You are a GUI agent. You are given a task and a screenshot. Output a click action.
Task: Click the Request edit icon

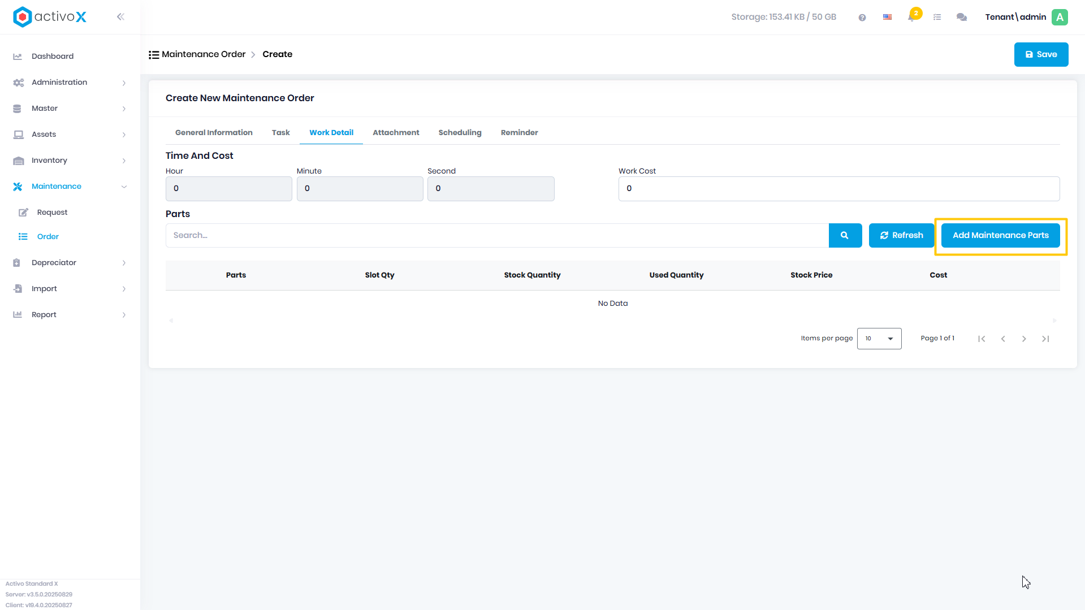[23, 213]
